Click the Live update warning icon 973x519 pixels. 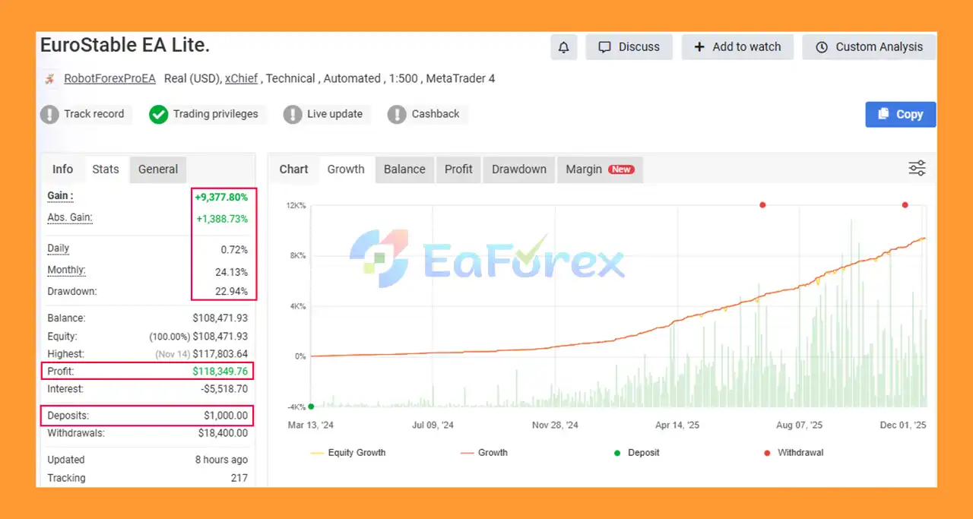click(x=293, y=115)
